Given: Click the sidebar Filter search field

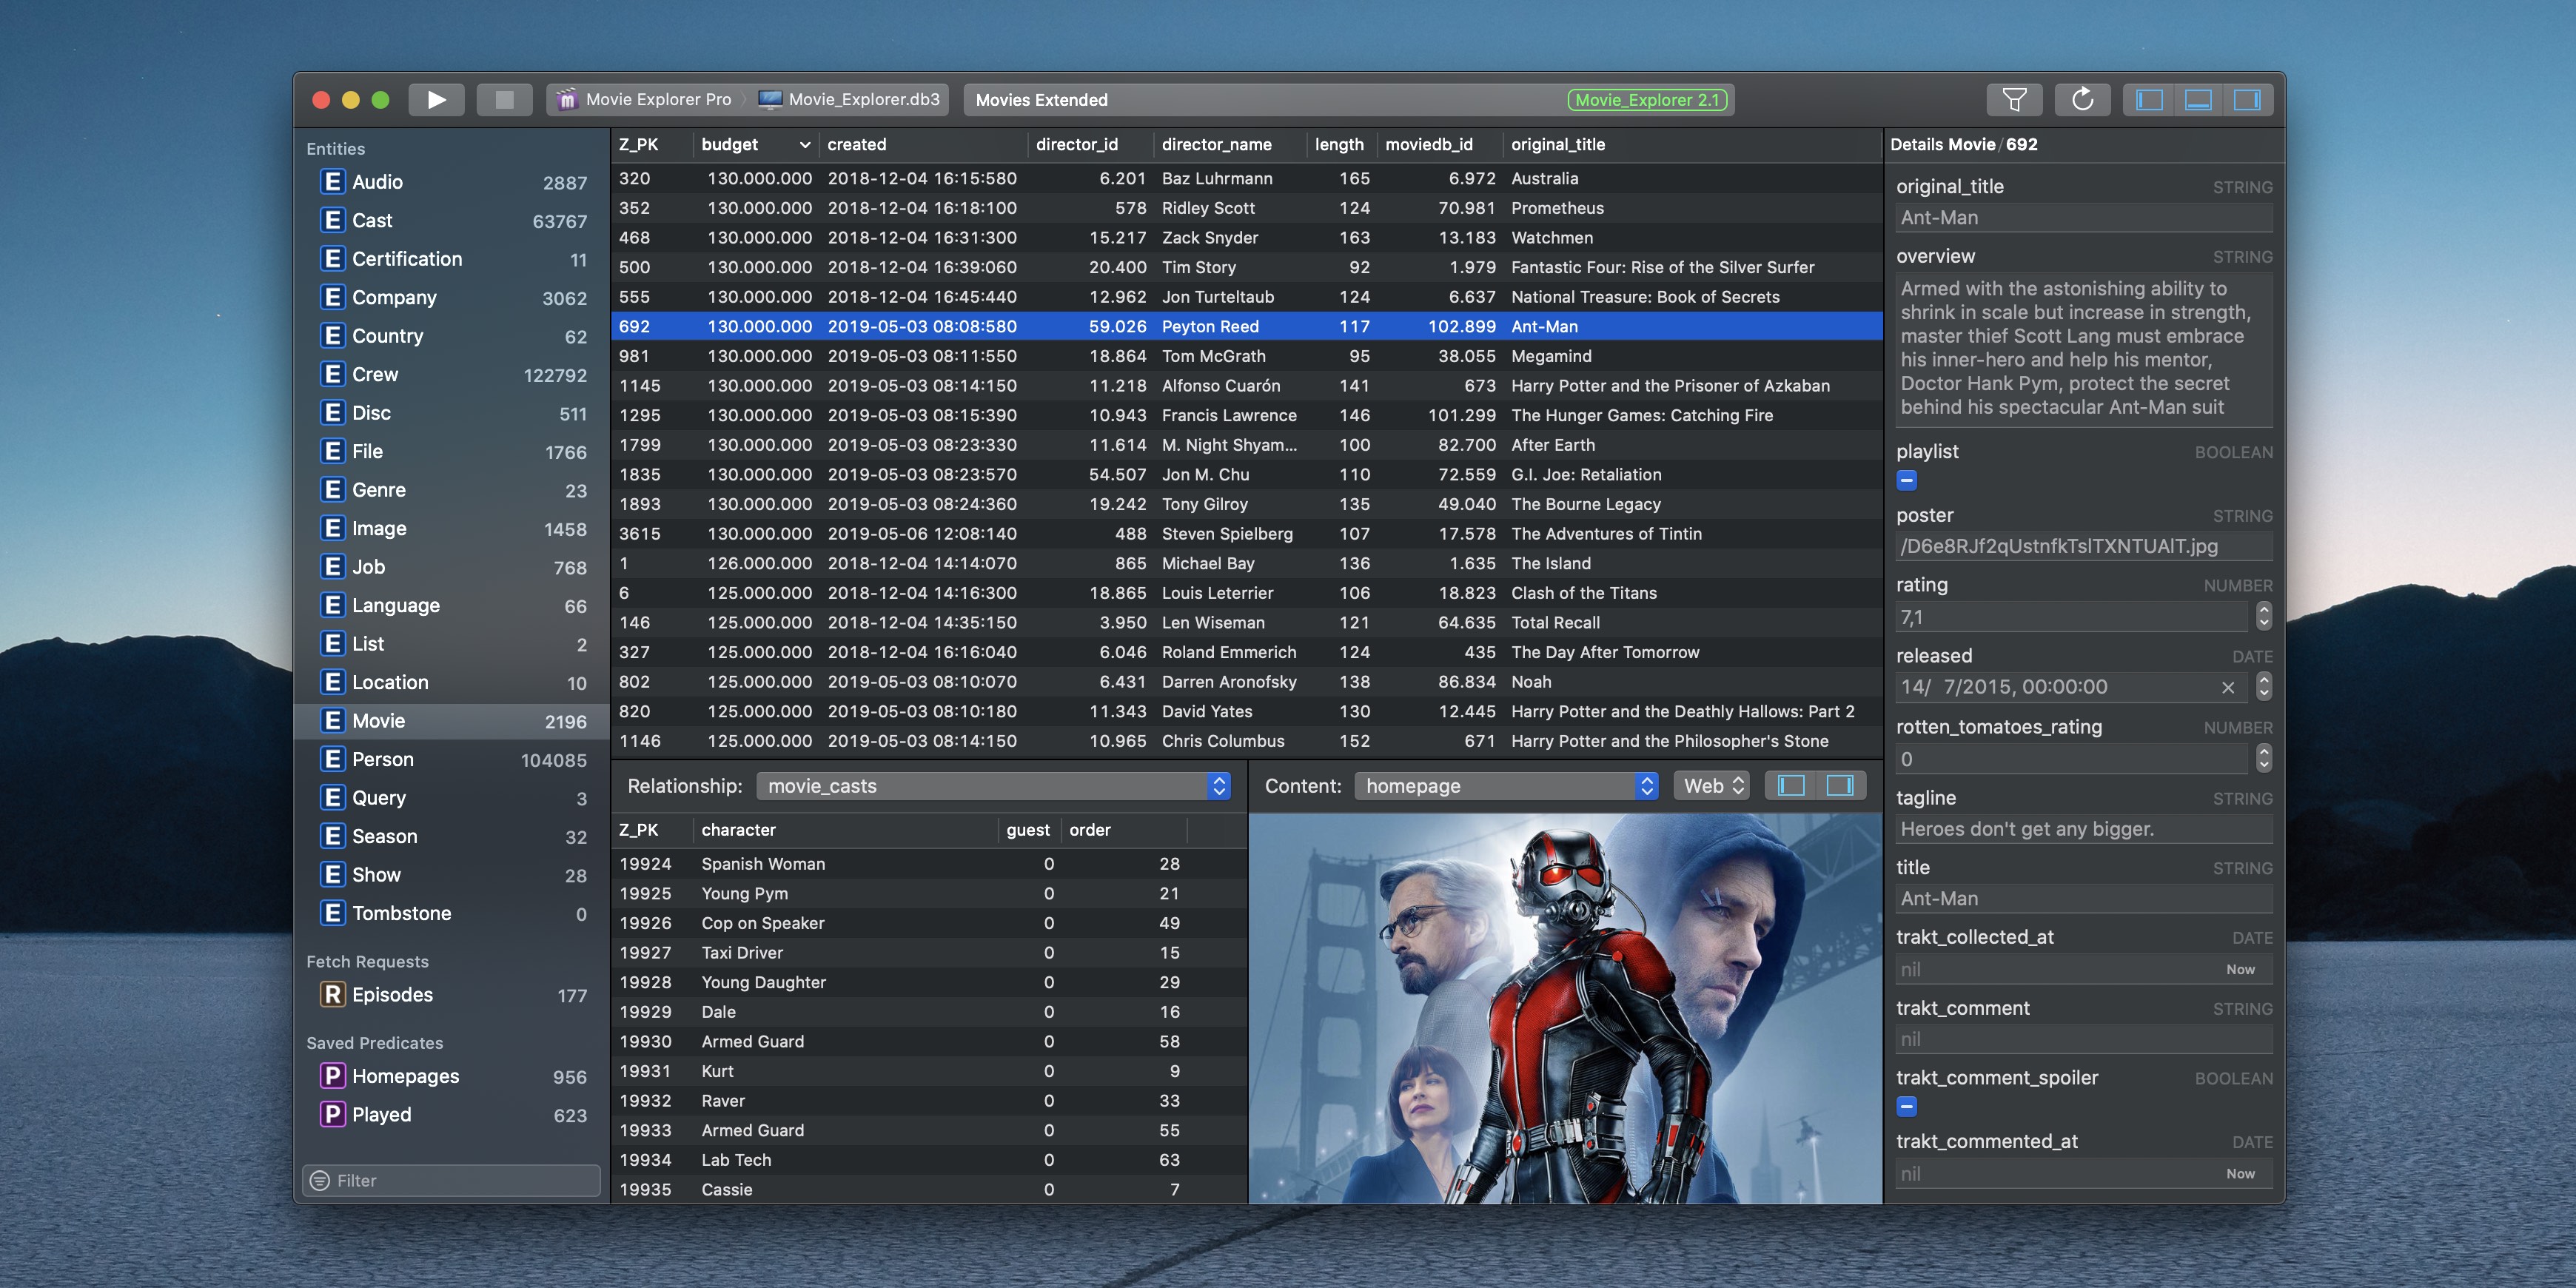Looking at the screenshot, I should point(451,1180).
